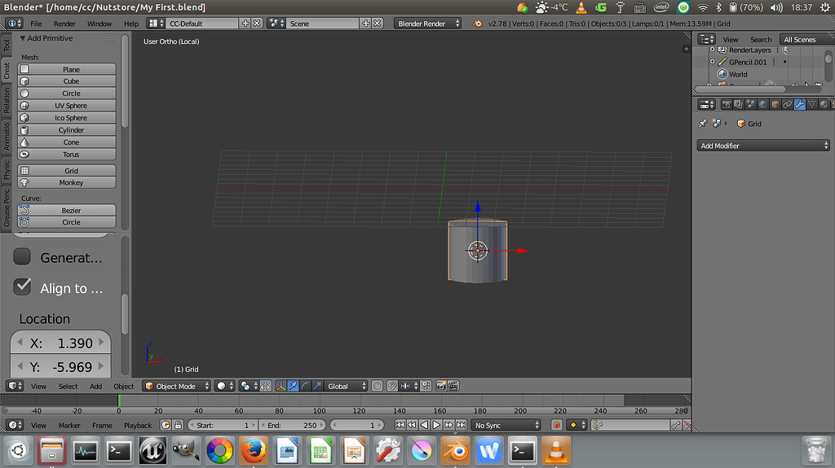Add a Bezier curve
The image size is (835, 468).
pos(67,211)
